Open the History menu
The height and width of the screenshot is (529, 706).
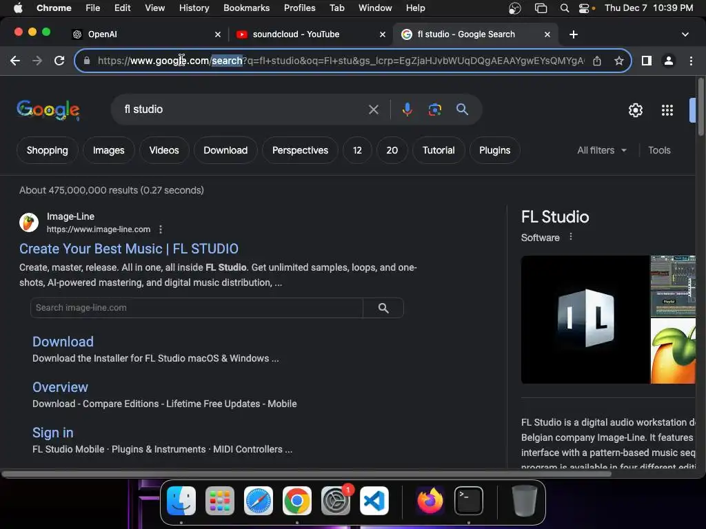pyautogui.click(x=194, y=8)
